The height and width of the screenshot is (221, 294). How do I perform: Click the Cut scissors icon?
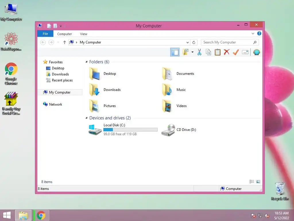pyautogui.click(x=199, y=52)
